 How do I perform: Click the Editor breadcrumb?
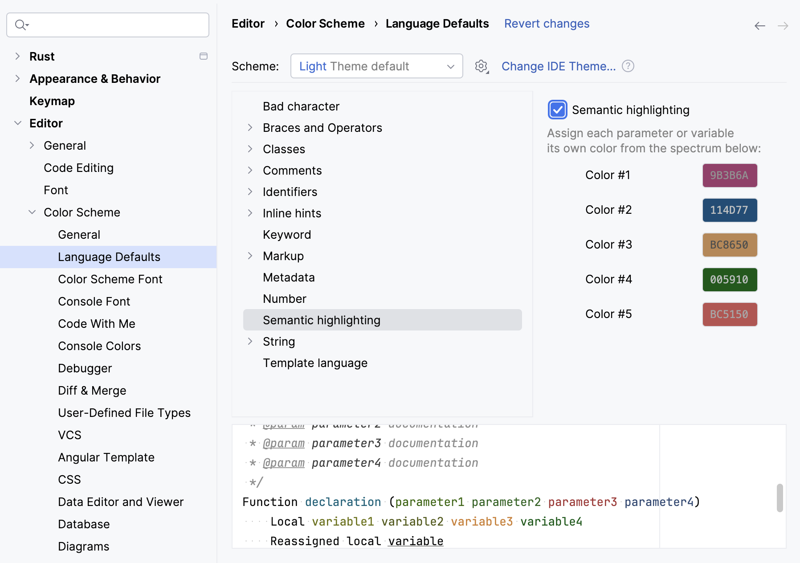coord(248,24)
